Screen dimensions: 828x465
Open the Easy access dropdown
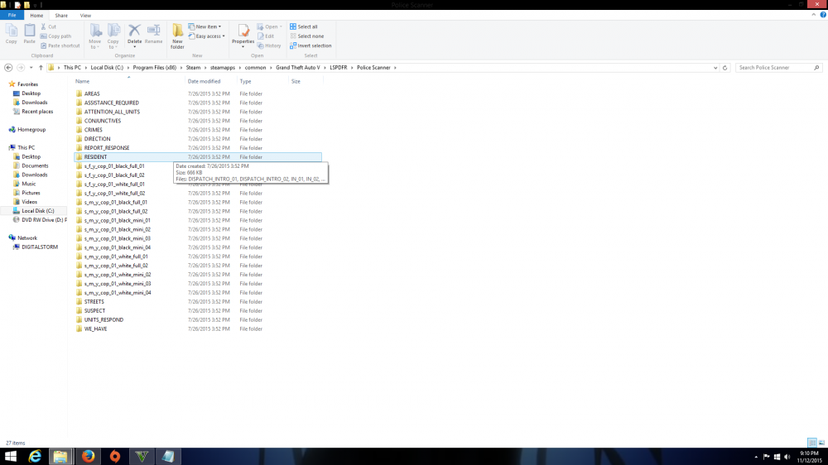tap(206, 36)
